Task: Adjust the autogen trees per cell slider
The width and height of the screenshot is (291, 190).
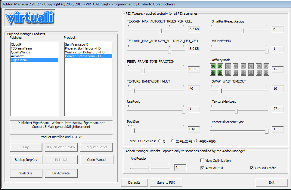Action: [160, 30]
